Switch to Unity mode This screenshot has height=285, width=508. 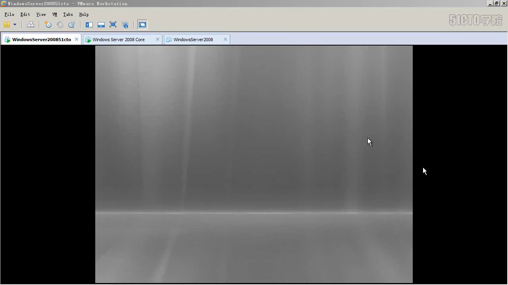125,25
